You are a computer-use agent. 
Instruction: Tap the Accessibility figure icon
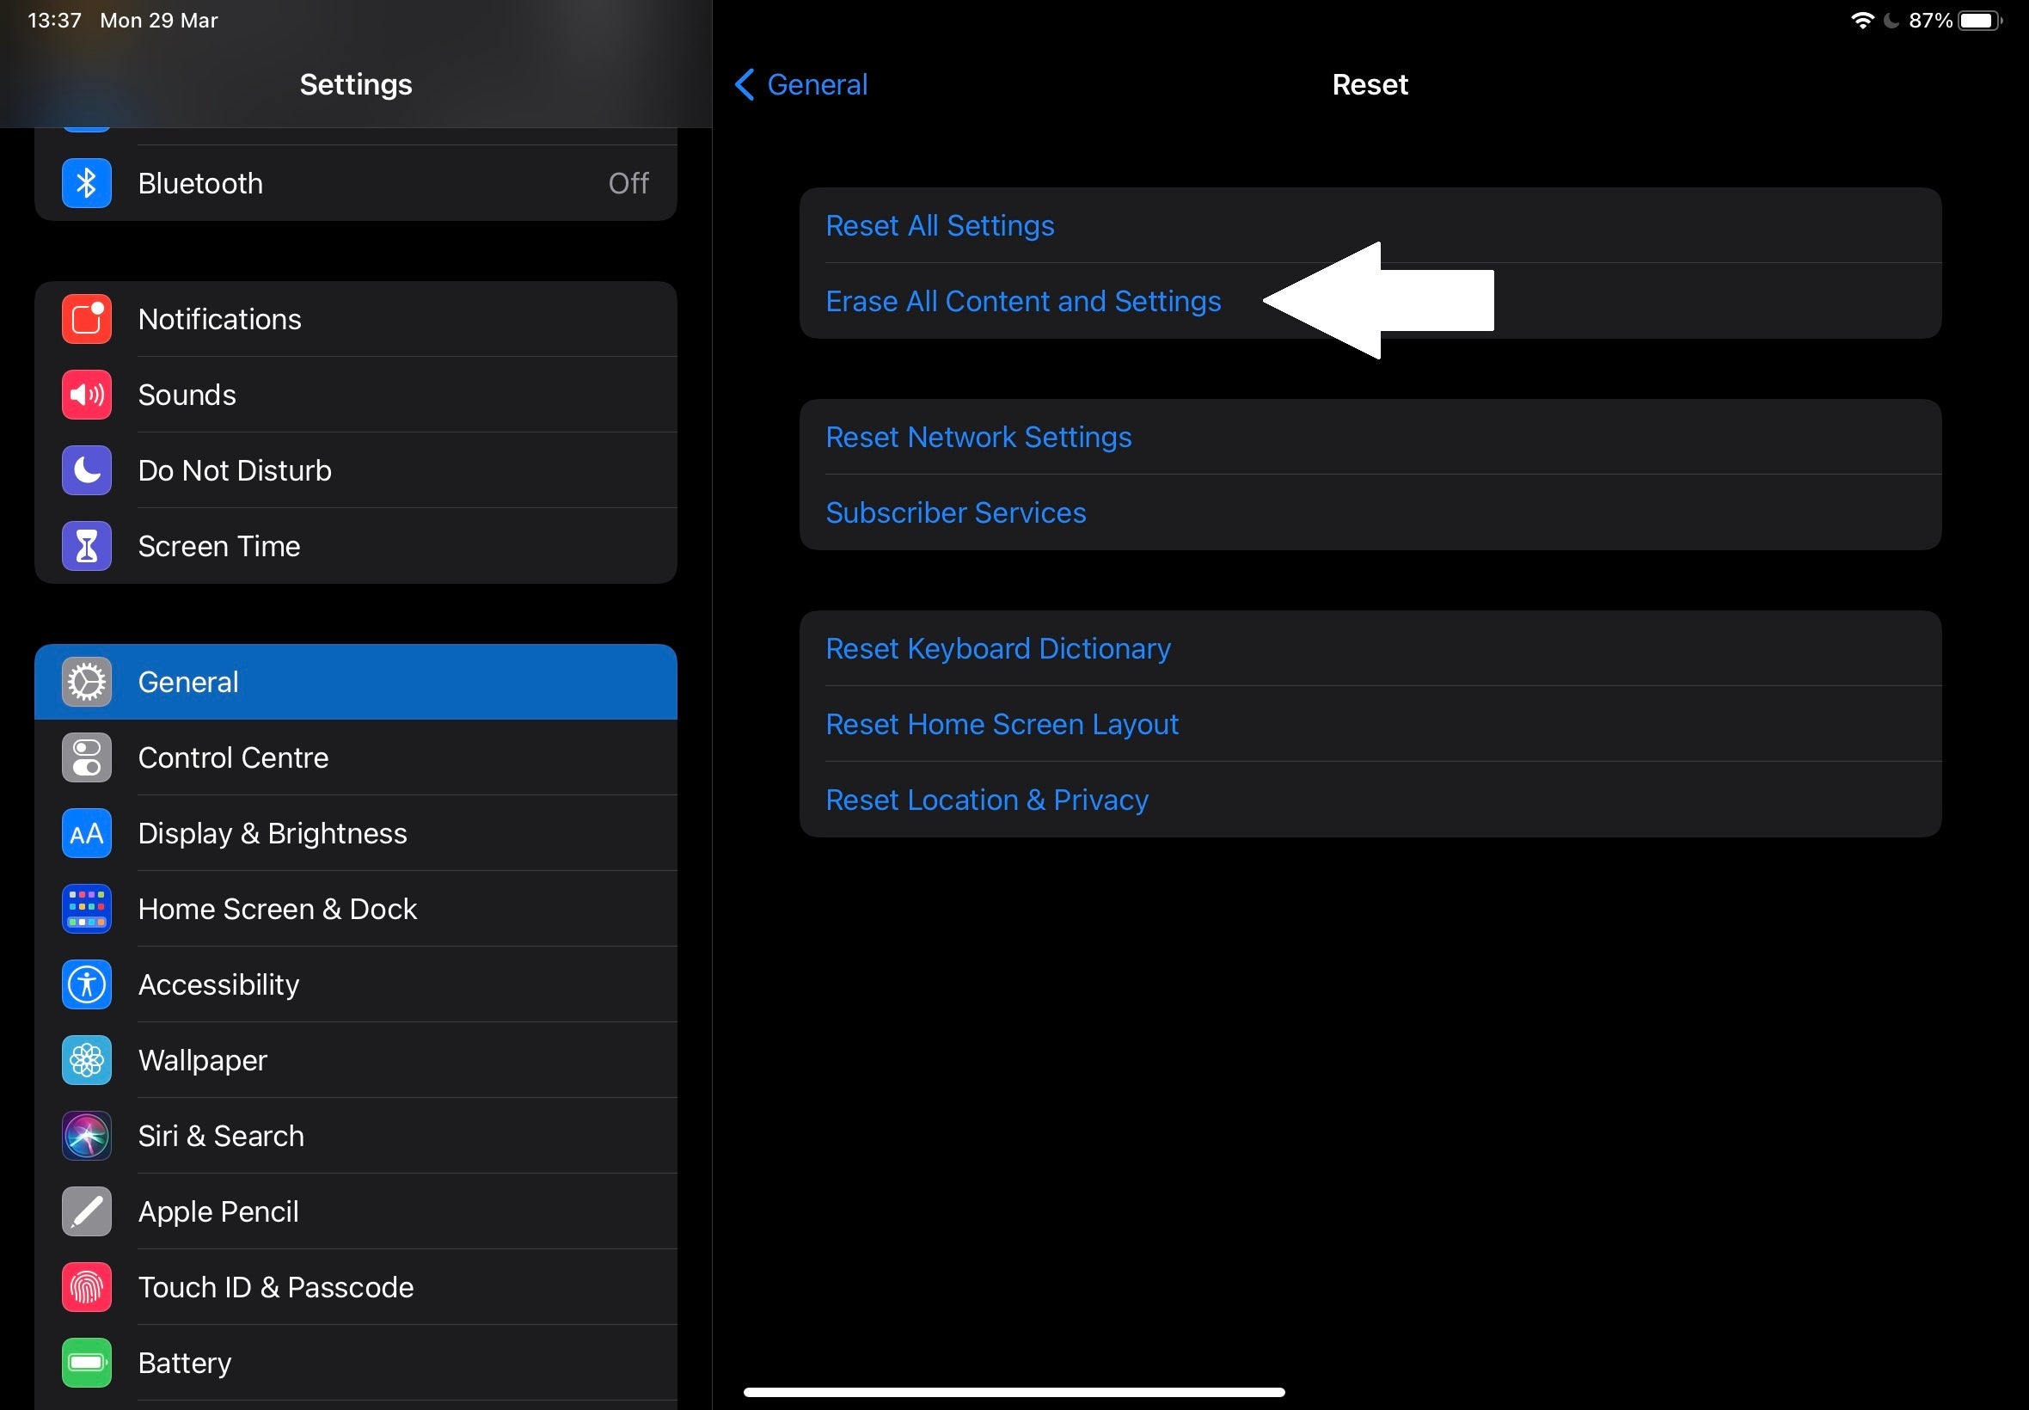click(x=87, y=984)
